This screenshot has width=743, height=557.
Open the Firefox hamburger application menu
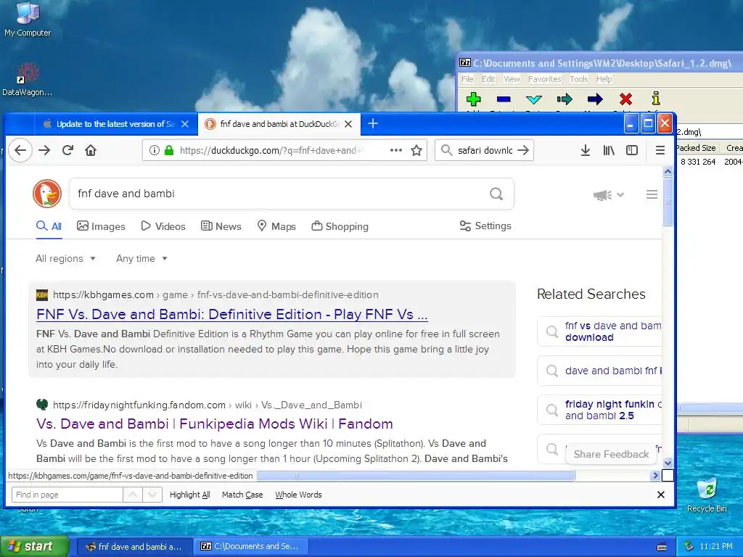[660, 150]
